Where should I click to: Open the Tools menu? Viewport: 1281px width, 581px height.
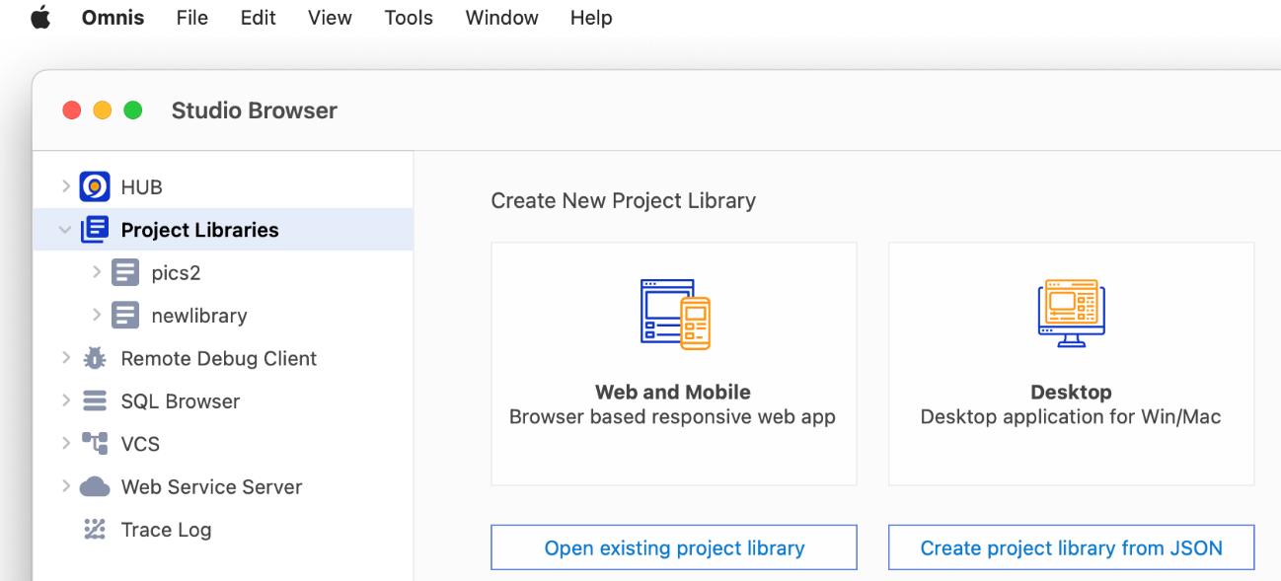coord(409,18)
